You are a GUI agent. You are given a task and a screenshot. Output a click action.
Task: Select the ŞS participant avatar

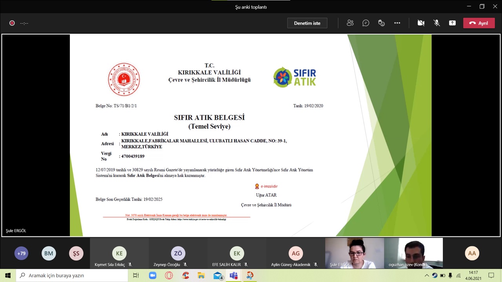pos(76,253)
